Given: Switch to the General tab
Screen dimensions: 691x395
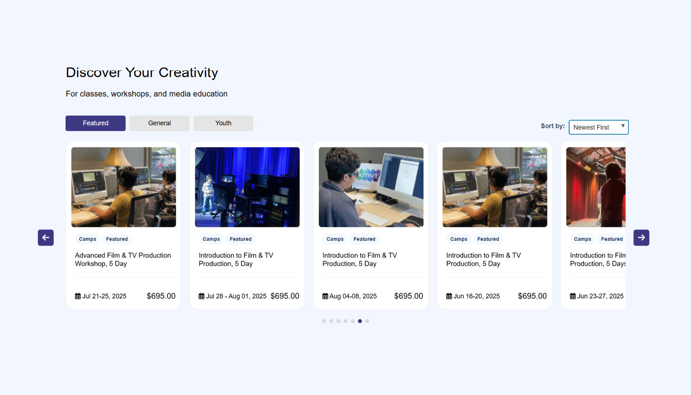Looking at the screenshot, I should (159, 123).
